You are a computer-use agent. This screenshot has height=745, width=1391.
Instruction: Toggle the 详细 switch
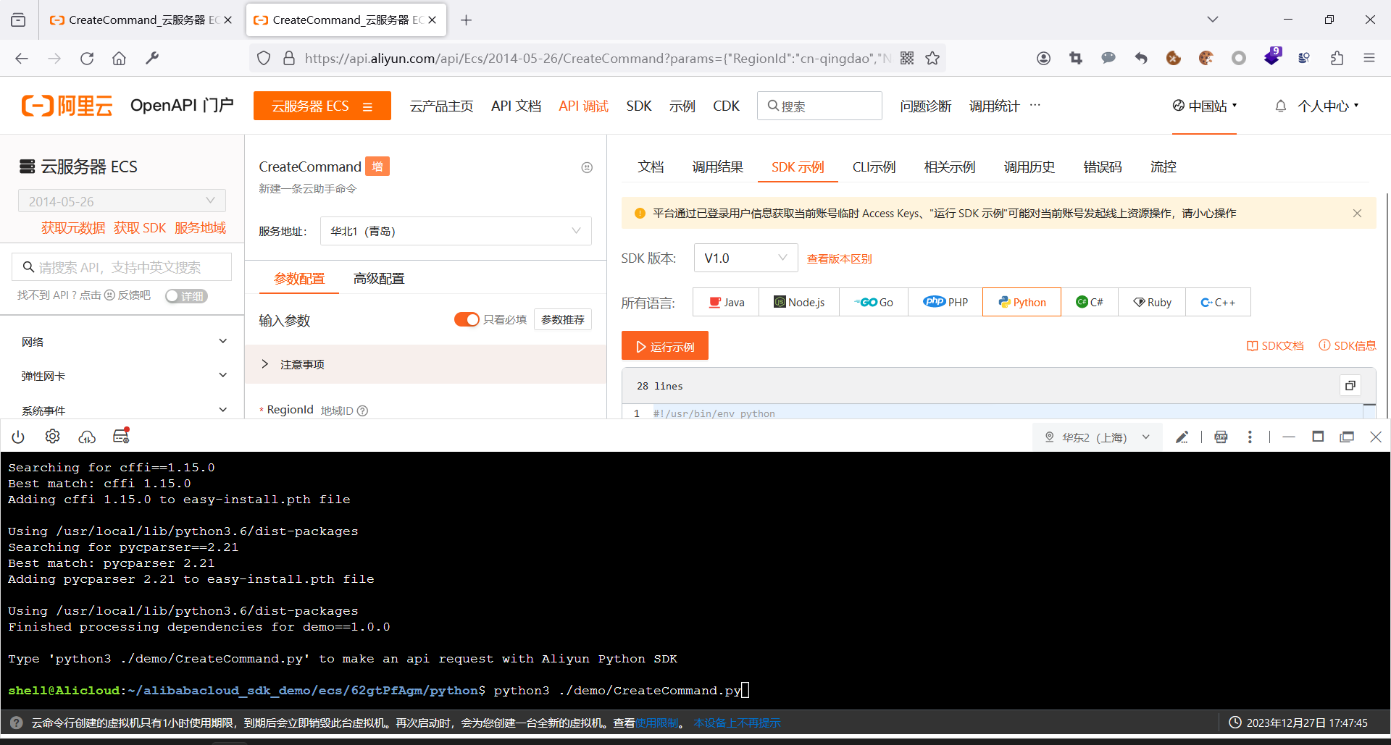pos(186,295)
